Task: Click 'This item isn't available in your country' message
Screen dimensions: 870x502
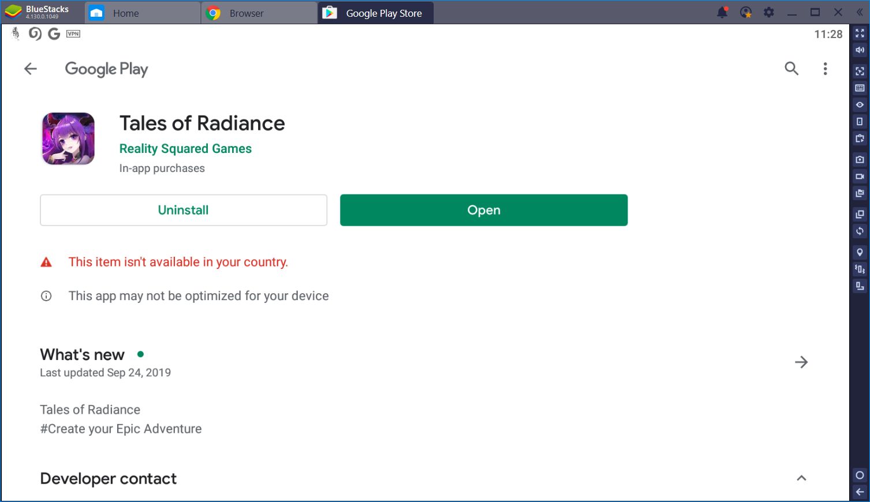Action: coord(178,262)
